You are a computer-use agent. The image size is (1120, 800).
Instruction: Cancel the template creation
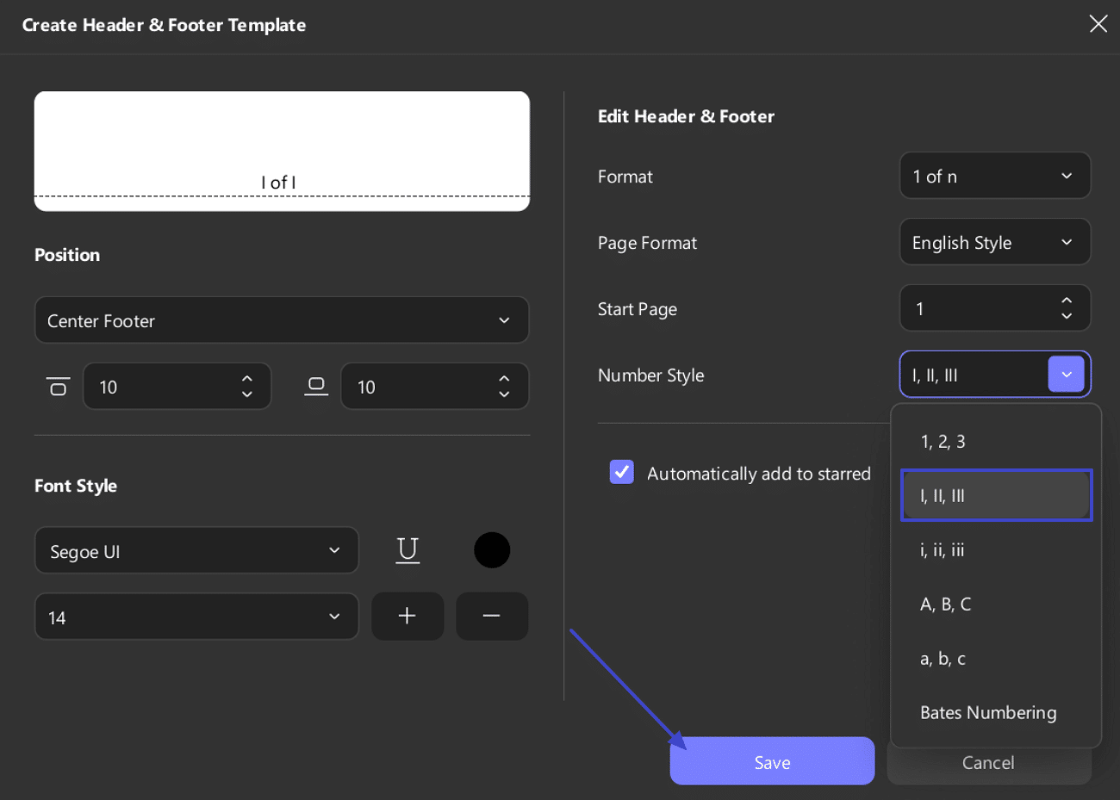[x=988, y=762]
